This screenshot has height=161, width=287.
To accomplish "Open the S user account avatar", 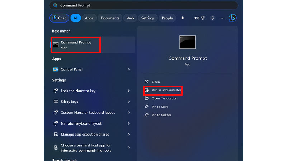I will coord(213,18).
